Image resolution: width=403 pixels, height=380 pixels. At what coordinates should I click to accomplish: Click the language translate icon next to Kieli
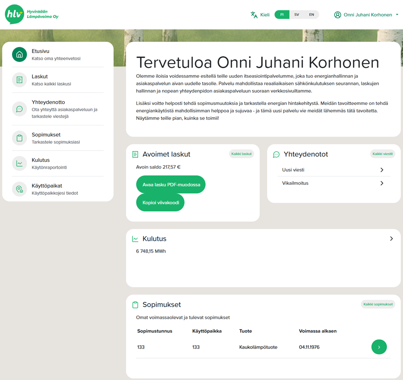pos(254,15)
